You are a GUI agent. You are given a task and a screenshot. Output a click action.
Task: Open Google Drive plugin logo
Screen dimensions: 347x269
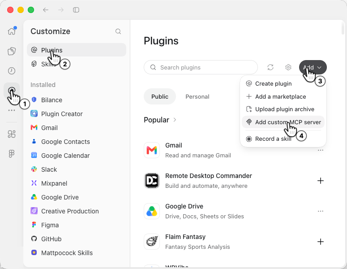152,211
